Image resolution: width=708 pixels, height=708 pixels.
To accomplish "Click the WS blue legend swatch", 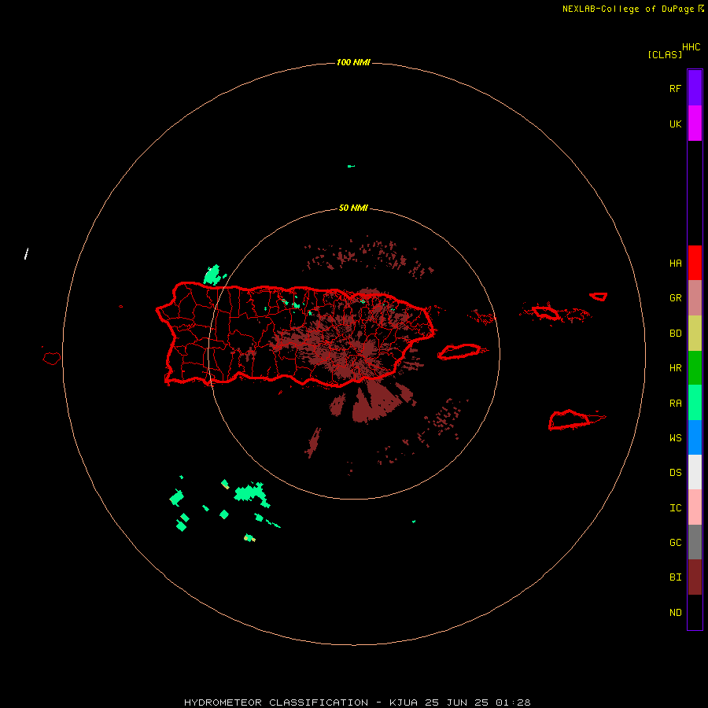I will point(695,437).
